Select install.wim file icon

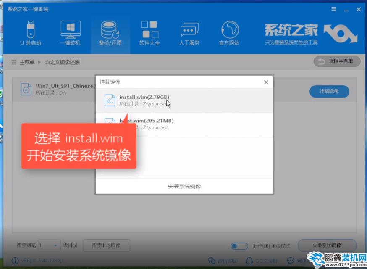110,100
